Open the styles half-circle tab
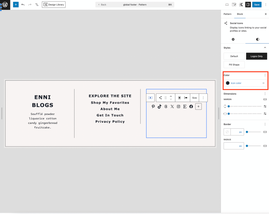Viewport: 269px width, 214px height. click(x=257, y=39)
